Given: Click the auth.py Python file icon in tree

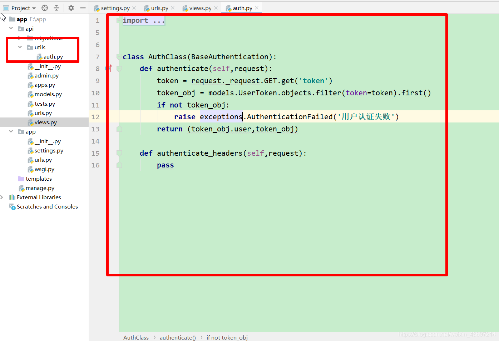Looking at the screenshot, I should (39, 57).
